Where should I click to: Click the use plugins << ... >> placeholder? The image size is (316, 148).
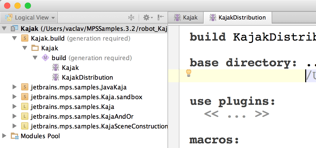tap(236, 114)
